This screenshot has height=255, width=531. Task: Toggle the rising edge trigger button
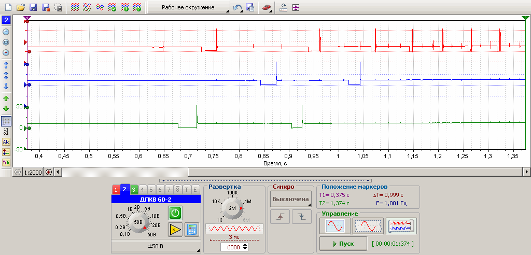(281, 218)
